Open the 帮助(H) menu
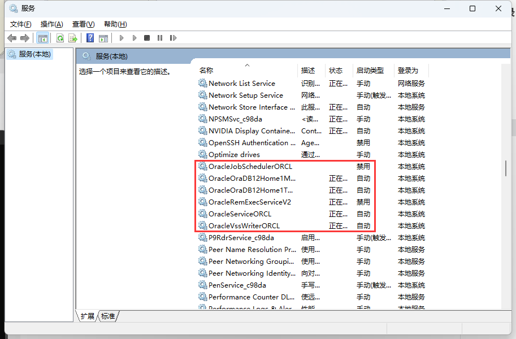Screen dimensions: 516x339 tap(115, 24)
